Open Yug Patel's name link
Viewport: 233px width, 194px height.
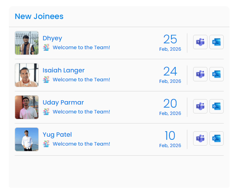pyautogui.click(x=57, y=134)
